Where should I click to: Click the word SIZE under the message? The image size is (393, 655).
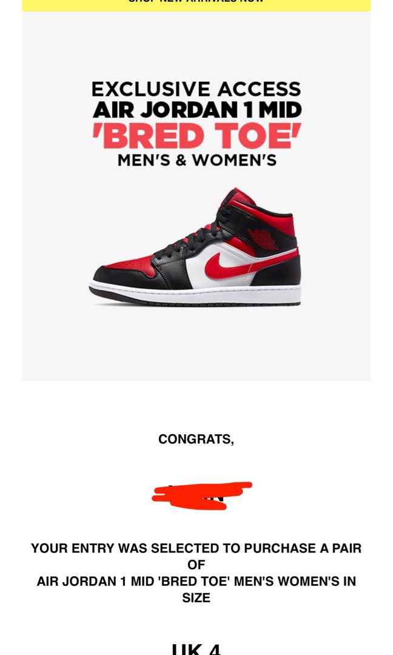(196, 598)
